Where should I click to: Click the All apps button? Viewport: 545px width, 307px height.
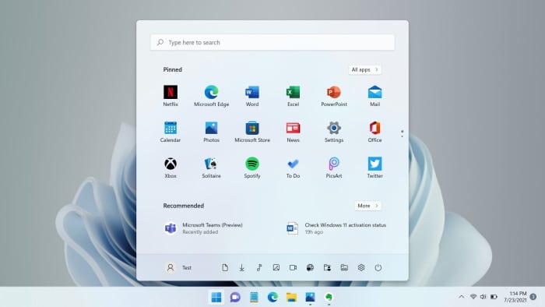click(x=364, y=69)
